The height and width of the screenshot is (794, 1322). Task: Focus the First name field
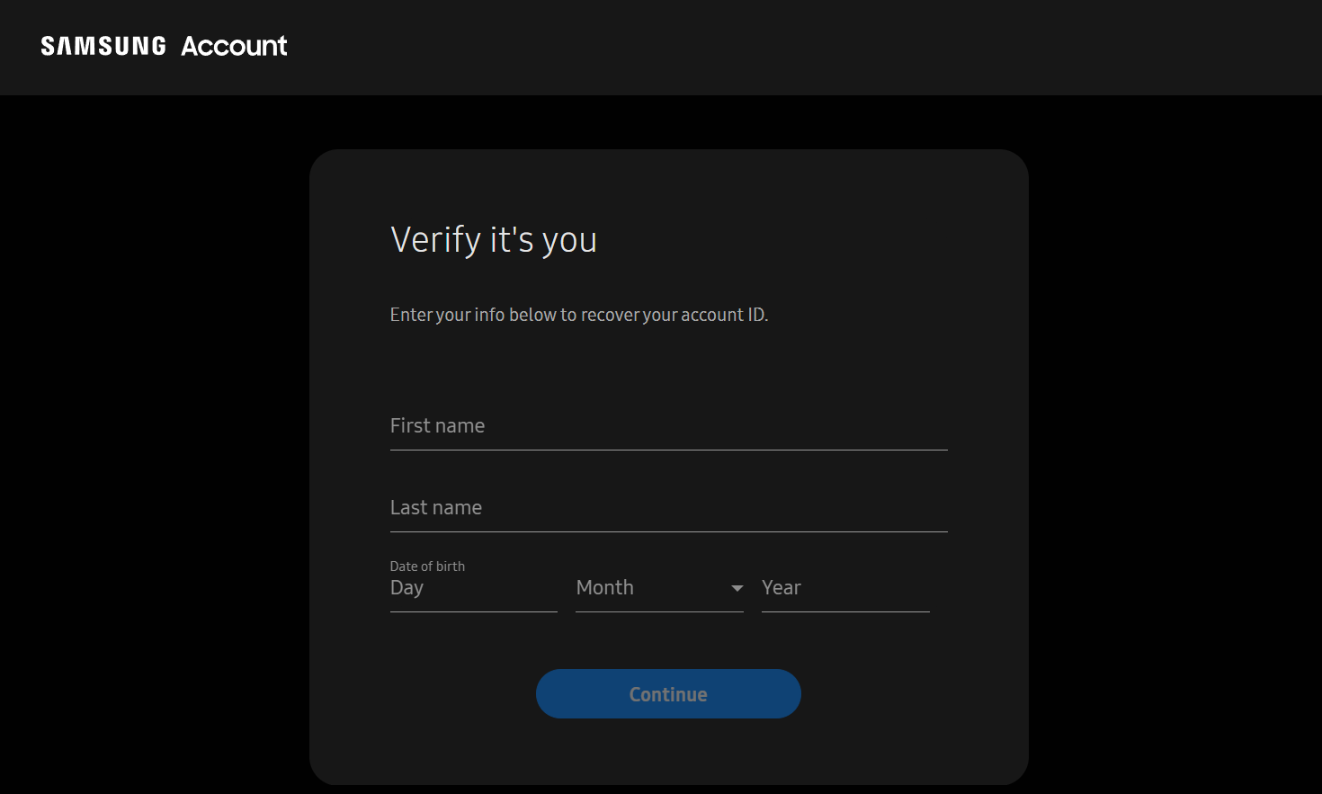tap(668, 426)
